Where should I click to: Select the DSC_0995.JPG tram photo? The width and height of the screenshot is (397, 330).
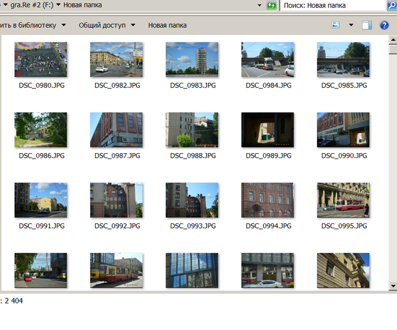tap(343, 200)
